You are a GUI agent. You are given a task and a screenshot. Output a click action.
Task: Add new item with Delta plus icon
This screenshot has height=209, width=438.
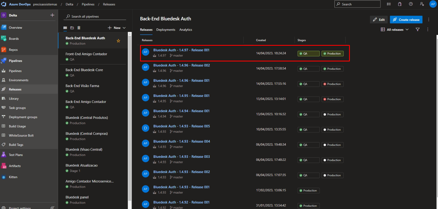point(52,15)
